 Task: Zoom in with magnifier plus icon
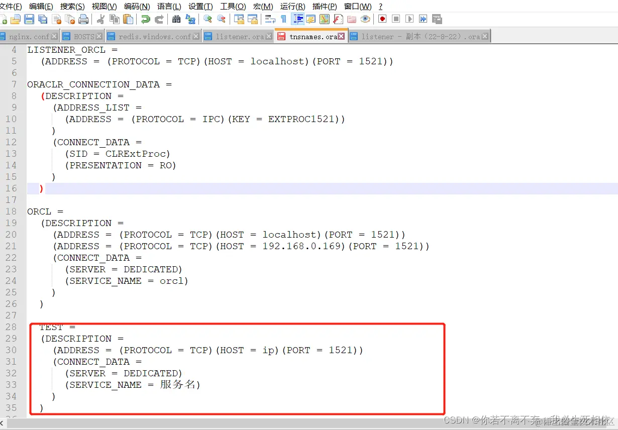click(x=208, y=19)
